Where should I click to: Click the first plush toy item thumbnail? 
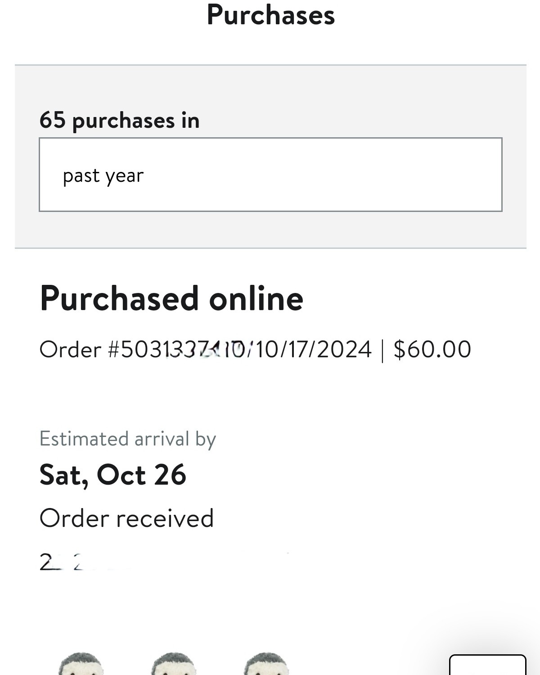coord(81,664)
